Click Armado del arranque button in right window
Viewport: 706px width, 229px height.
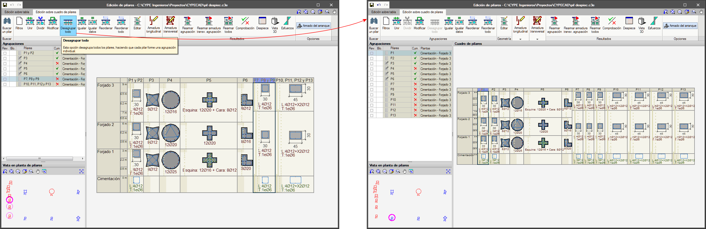(680, 26)
